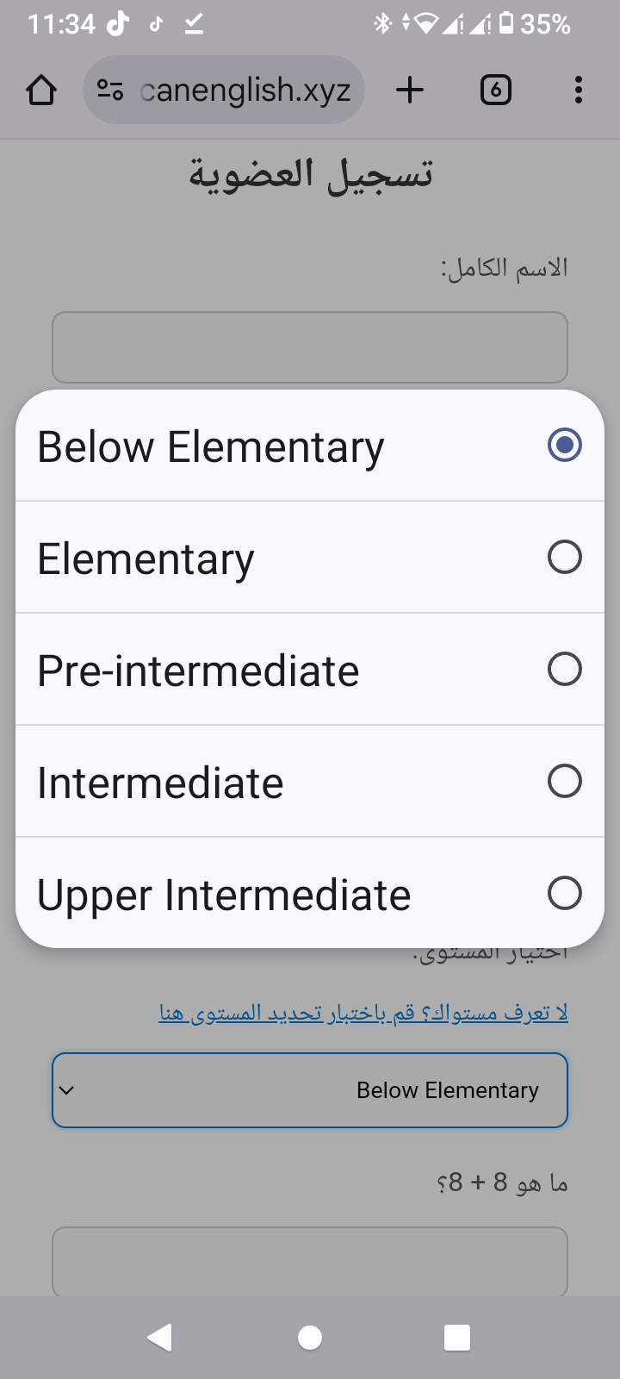
Task: Open the tab switcher showing 6 tabs
Action: click(495, 90)
